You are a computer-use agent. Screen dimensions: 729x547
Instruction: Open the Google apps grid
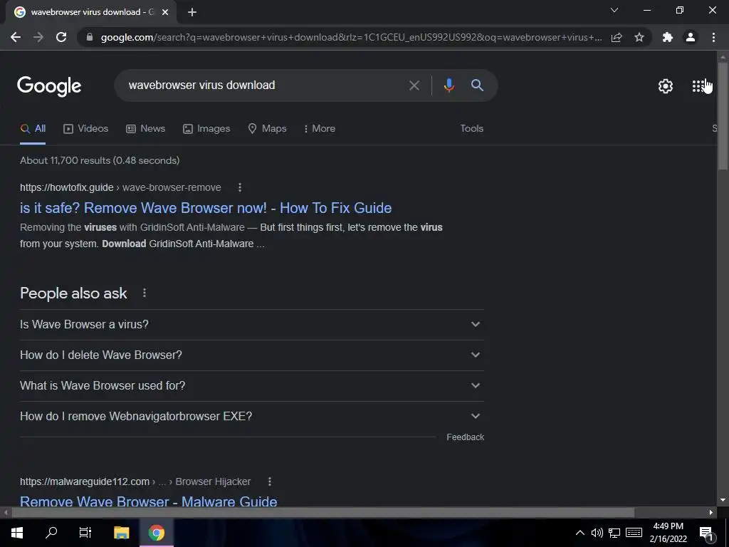click(698, 86)
